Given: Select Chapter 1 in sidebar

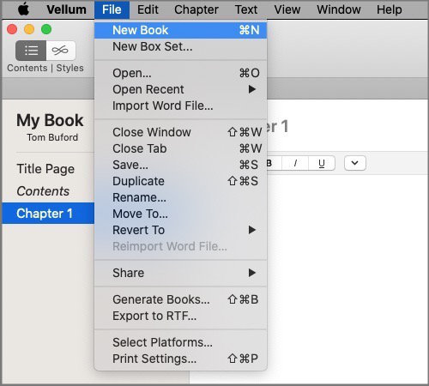Looking at the screenshot, I should coord(48,214).
